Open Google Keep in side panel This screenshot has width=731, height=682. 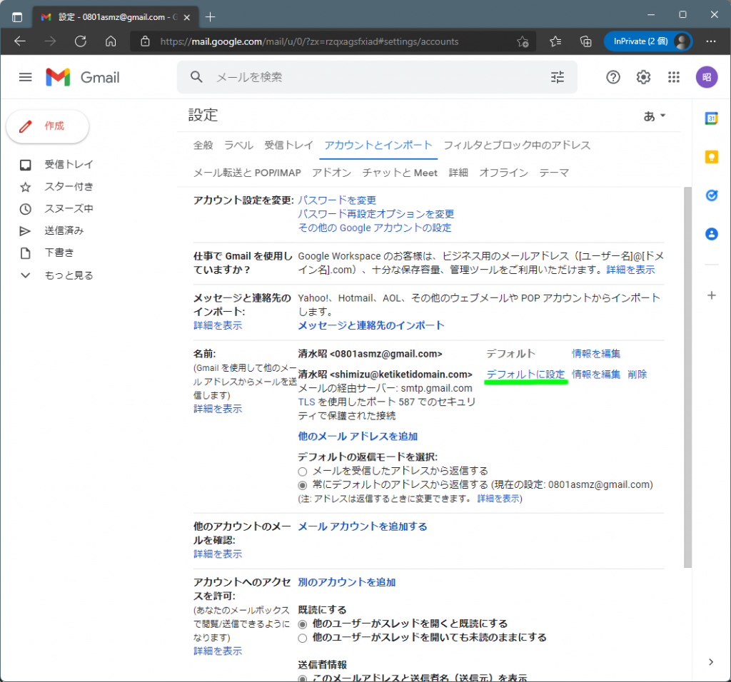coord(712,157)
